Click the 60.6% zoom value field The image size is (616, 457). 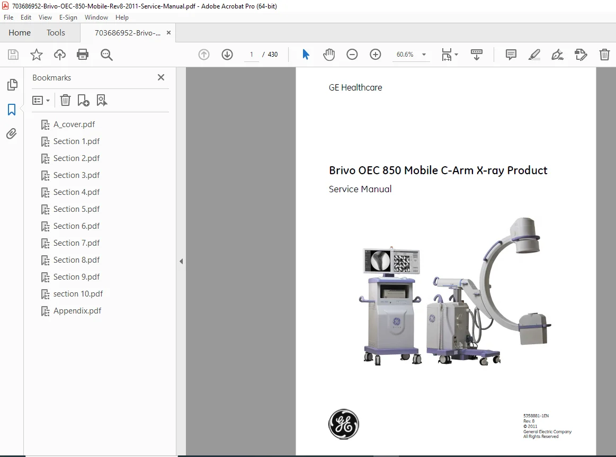coord(405,55)
